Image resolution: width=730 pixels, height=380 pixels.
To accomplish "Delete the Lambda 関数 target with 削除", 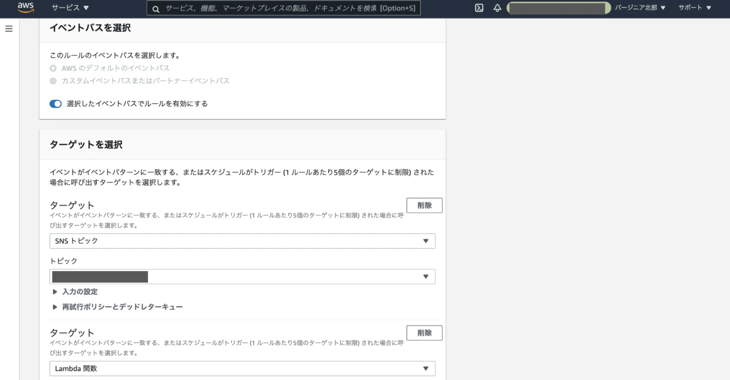I will tap(424, 333).
